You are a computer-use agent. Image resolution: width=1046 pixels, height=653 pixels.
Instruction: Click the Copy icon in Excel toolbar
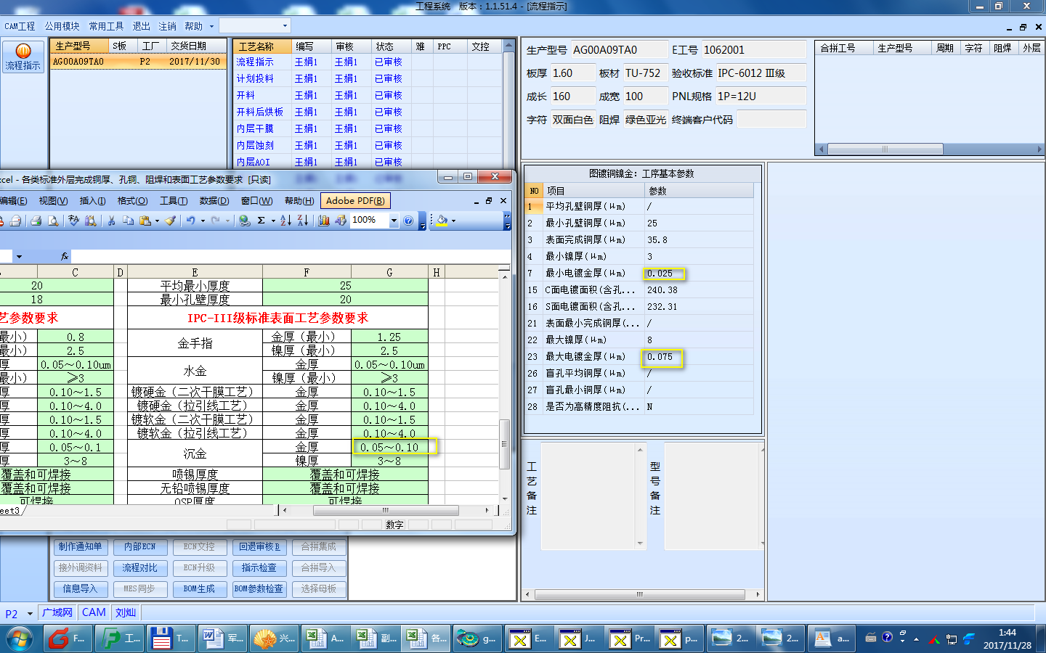point(129,221)
